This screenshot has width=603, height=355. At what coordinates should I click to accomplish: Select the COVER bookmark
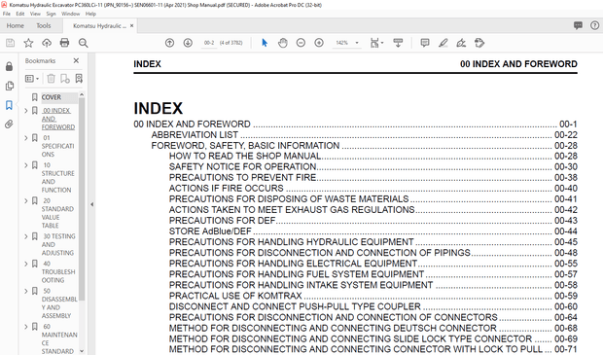tap(52, 97)
